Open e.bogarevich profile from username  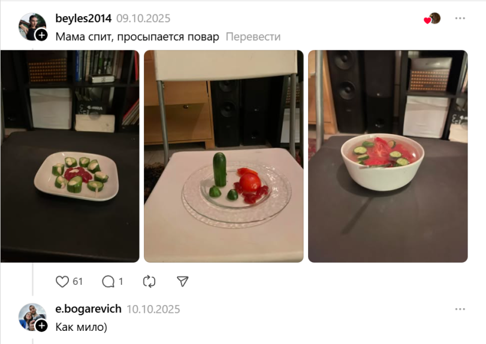pyautogui.click(x=88, y=309)
